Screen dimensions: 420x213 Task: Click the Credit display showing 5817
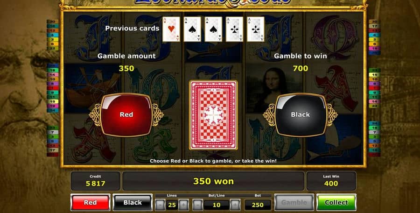tap(95, 181)
